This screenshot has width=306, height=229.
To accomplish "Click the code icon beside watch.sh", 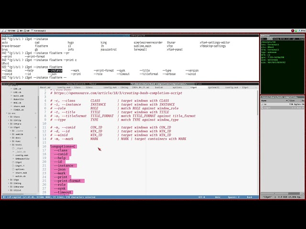I will point(13,176).
